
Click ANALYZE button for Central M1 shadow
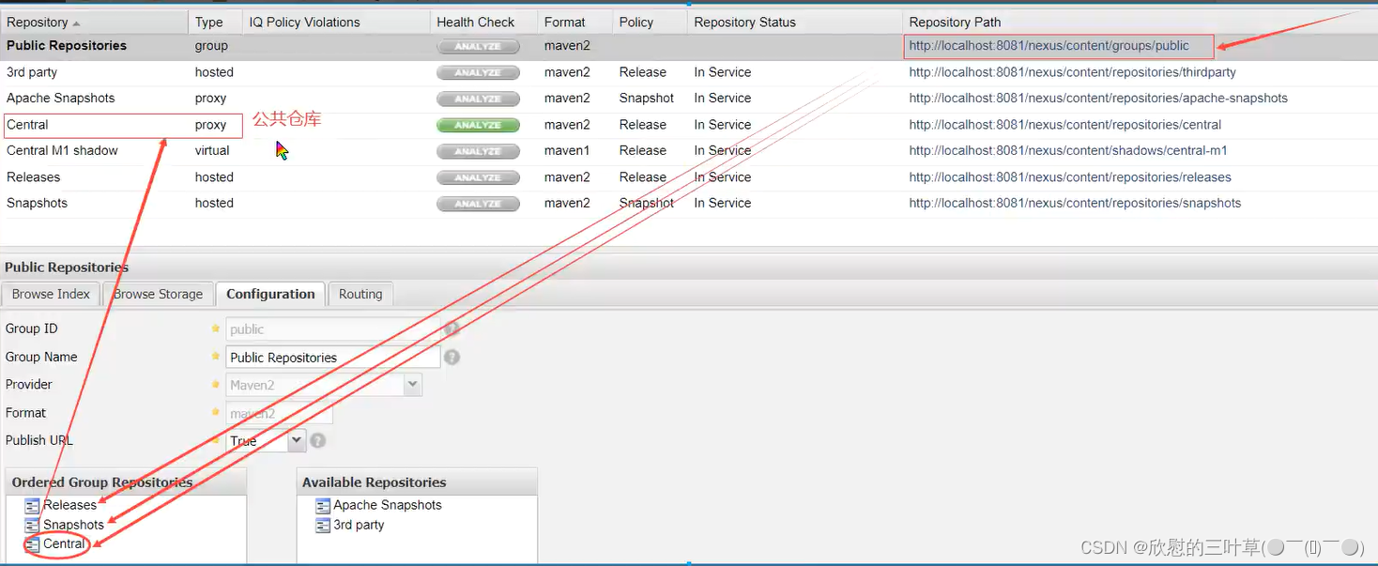coord(478,151)
